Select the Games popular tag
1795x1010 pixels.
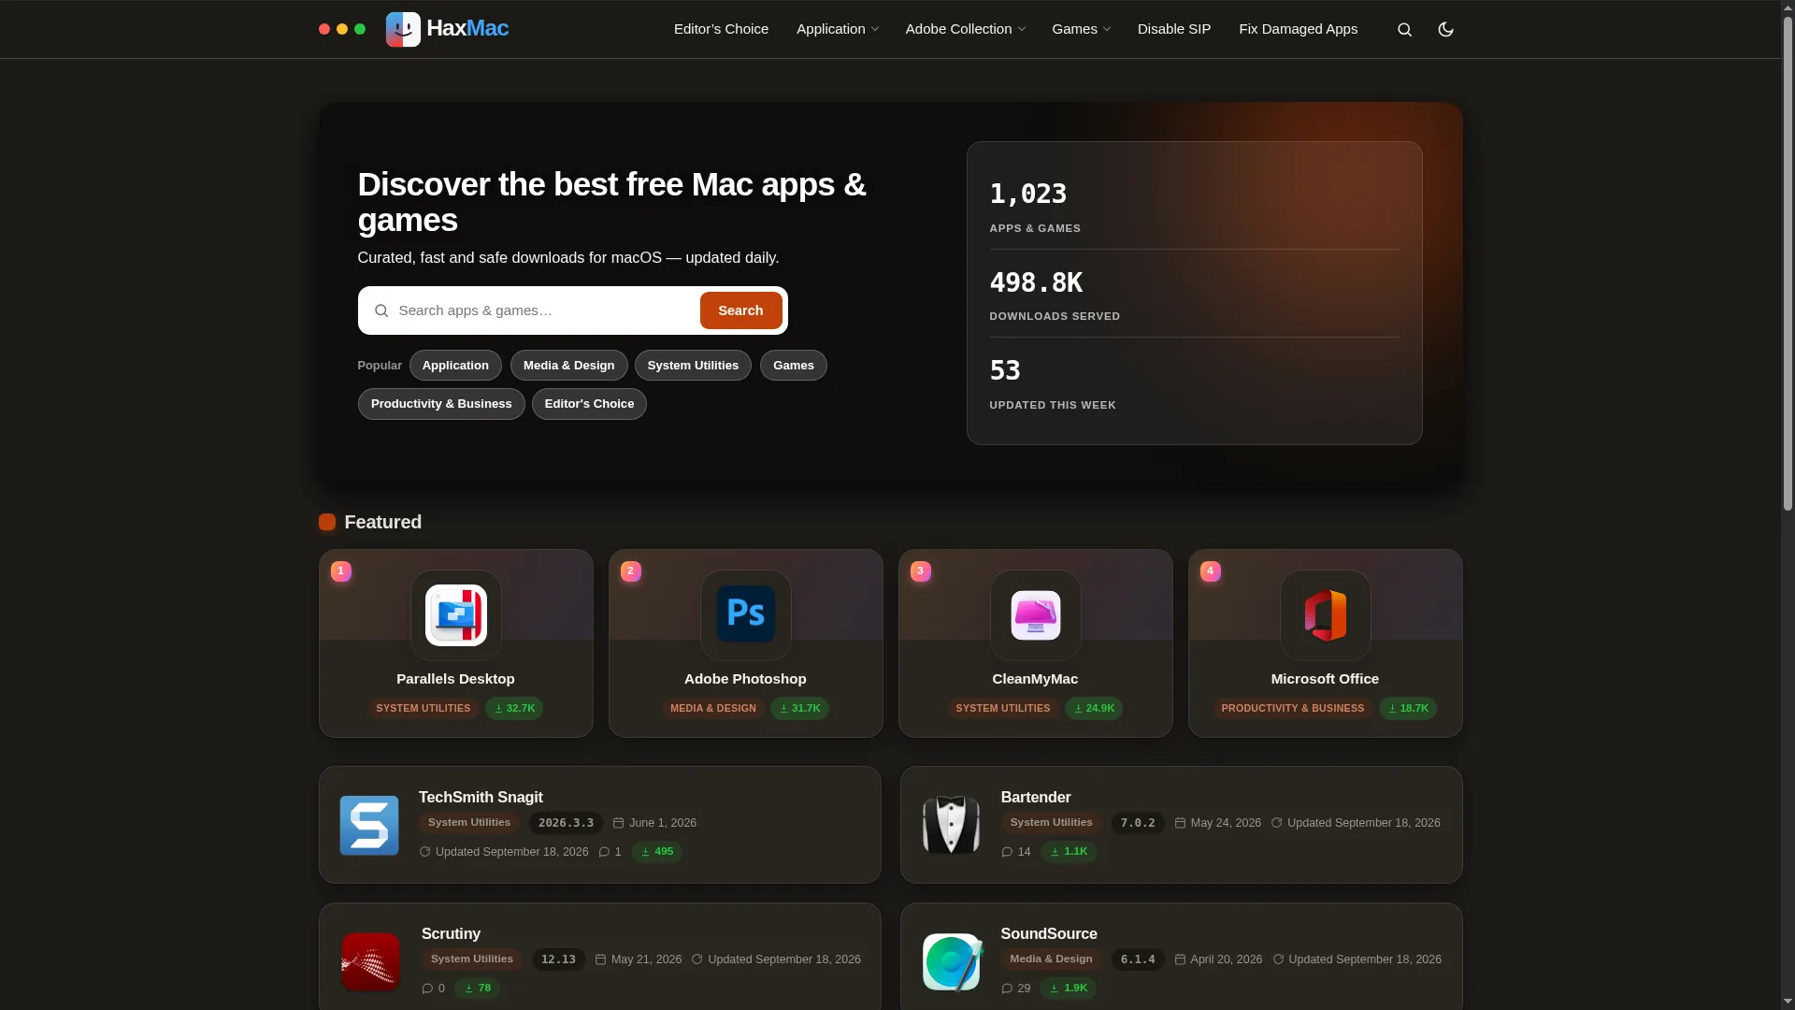coord(794,366)
